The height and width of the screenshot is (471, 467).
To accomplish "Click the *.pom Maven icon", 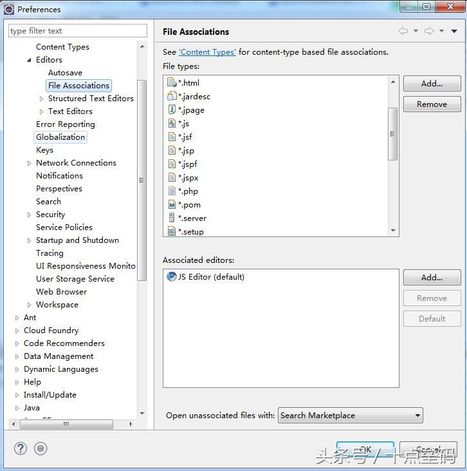I will tap(172, 205).
